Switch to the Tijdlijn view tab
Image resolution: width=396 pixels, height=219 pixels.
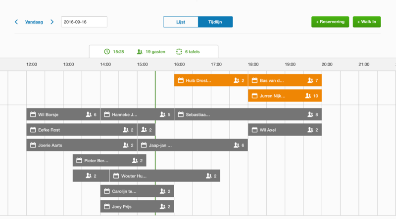coord(215,22)
